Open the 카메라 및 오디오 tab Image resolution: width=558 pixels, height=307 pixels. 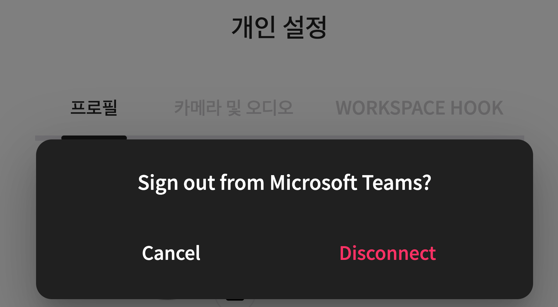(233, 108)
